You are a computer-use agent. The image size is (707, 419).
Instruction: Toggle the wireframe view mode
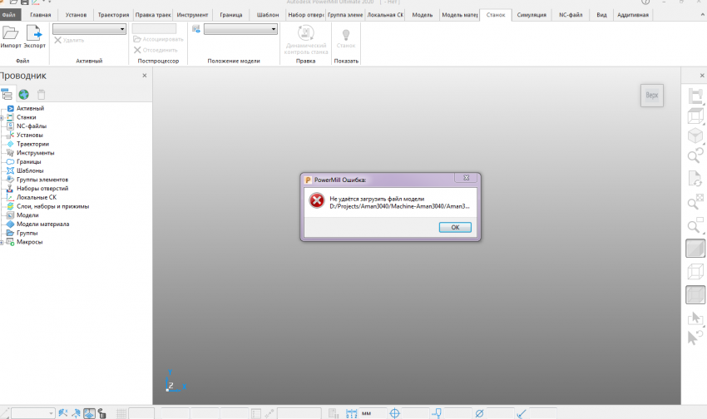(695, 271)
